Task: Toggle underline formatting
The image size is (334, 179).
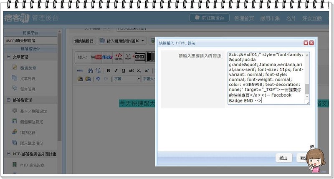Action: 124,71
